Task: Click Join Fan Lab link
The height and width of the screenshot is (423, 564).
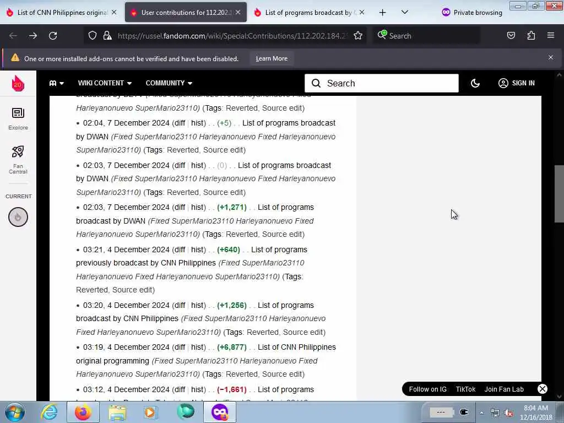Action: click(504, 389)
